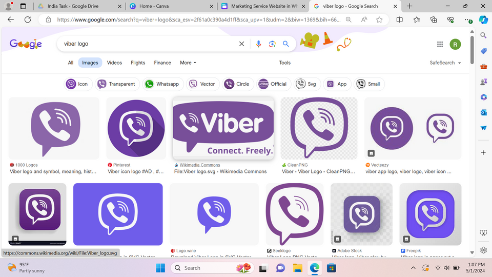Open the 1000 Logos Viber logo result title
The width and height of the screenshot is (492, 277).
pos(53,171)
